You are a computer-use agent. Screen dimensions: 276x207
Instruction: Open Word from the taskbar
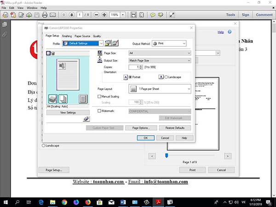[x=123, y=202]
